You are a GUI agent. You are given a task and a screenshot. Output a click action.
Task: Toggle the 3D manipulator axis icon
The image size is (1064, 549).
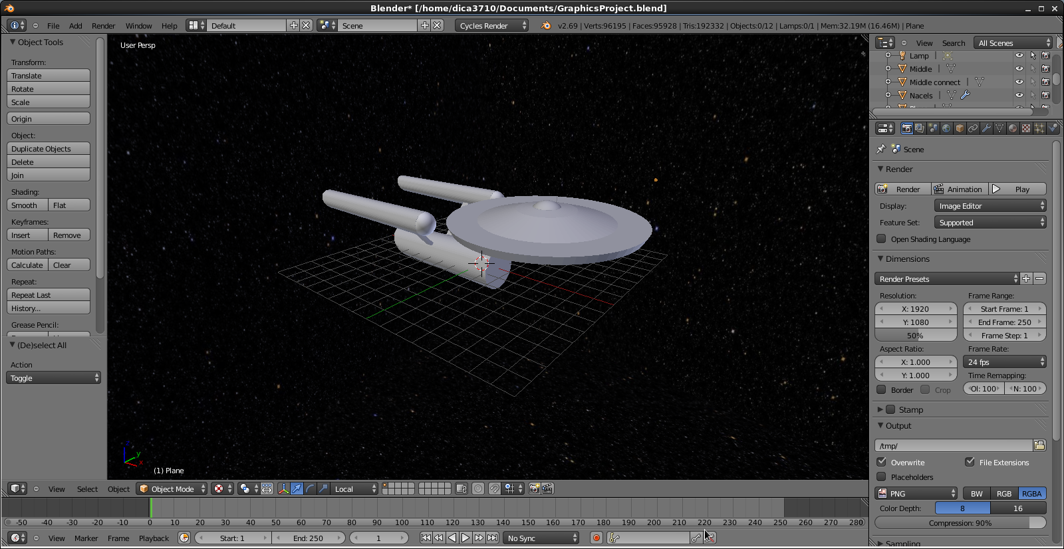click(x=283, y=489)
